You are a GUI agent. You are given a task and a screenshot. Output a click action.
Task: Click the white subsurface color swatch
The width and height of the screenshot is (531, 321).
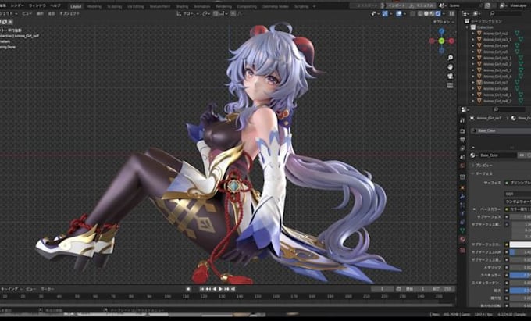point(520,244)
